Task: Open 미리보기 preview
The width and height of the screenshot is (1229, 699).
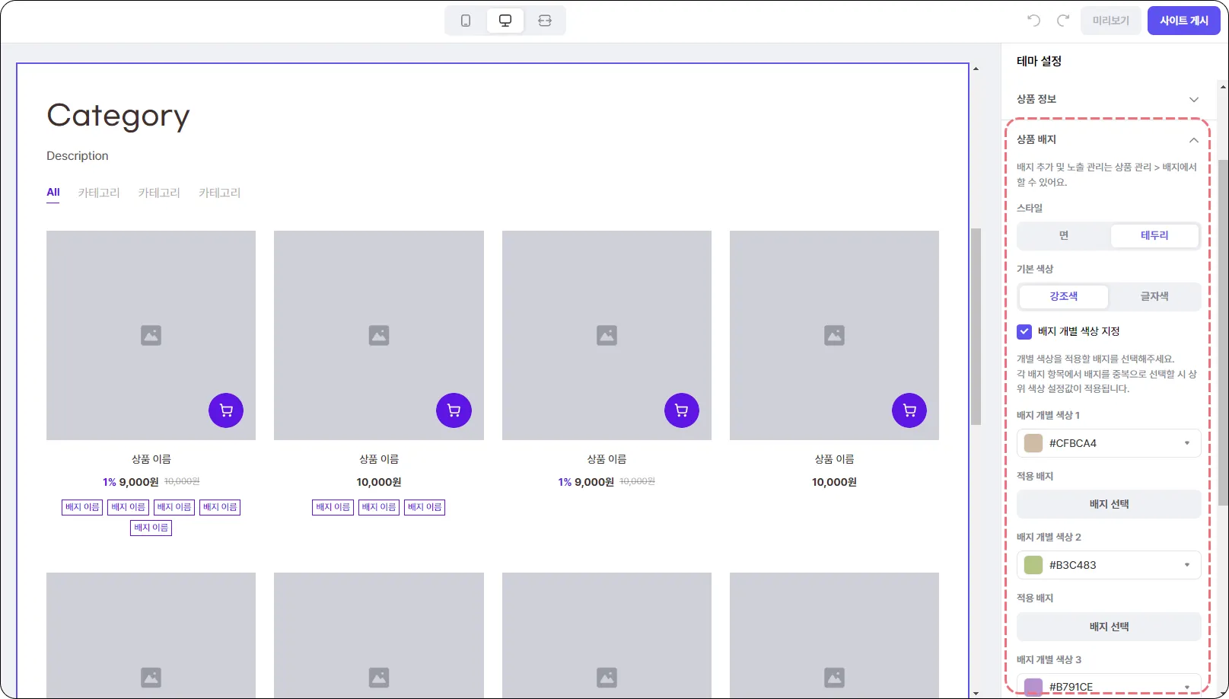Action: (1111, 21)
